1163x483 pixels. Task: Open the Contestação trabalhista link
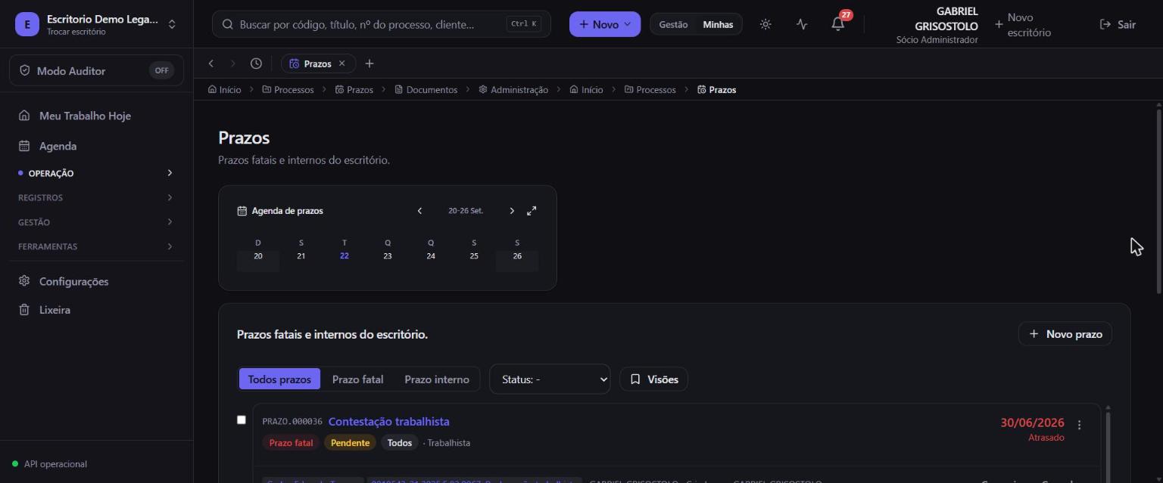coord(388,422)
